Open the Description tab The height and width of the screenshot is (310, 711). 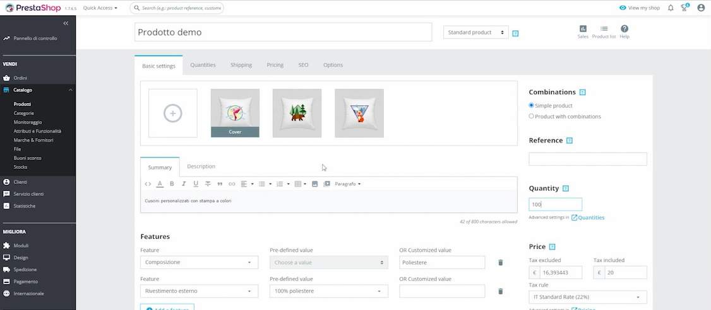201,166
